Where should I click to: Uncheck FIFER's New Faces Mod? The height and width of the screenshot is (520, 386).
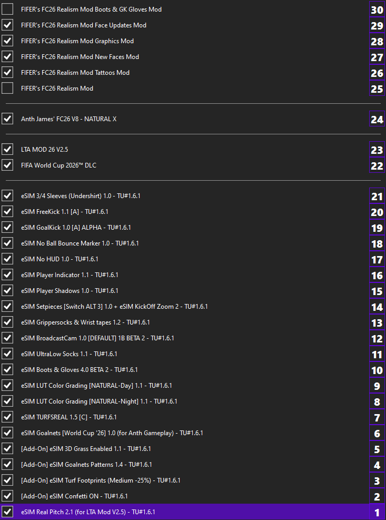(x=7, y=56)
